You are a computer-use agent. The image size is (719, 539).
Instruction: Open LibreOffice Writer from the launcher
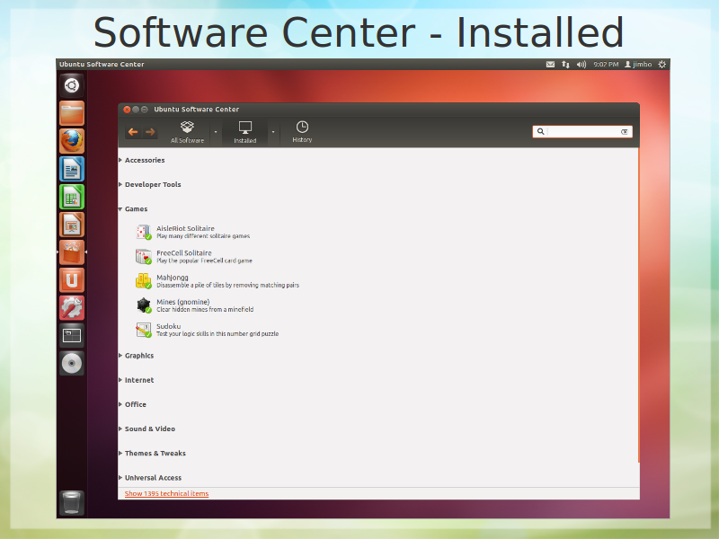click(72, 169)
